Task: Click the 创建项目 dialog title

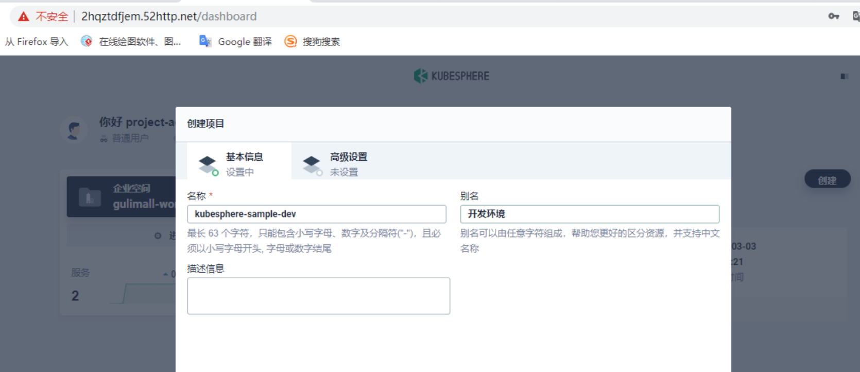Action: [x=205, y=124]
